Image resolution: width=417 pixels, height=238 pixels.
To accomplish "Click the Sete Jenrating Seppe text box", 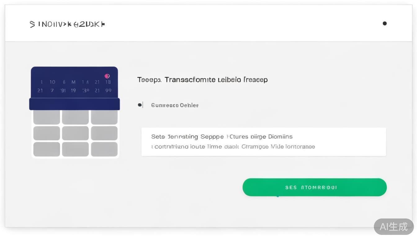I will coord(263,142).
